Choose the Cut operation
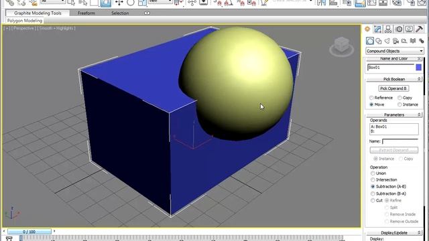429x241 pixels. tap(373, 200)
